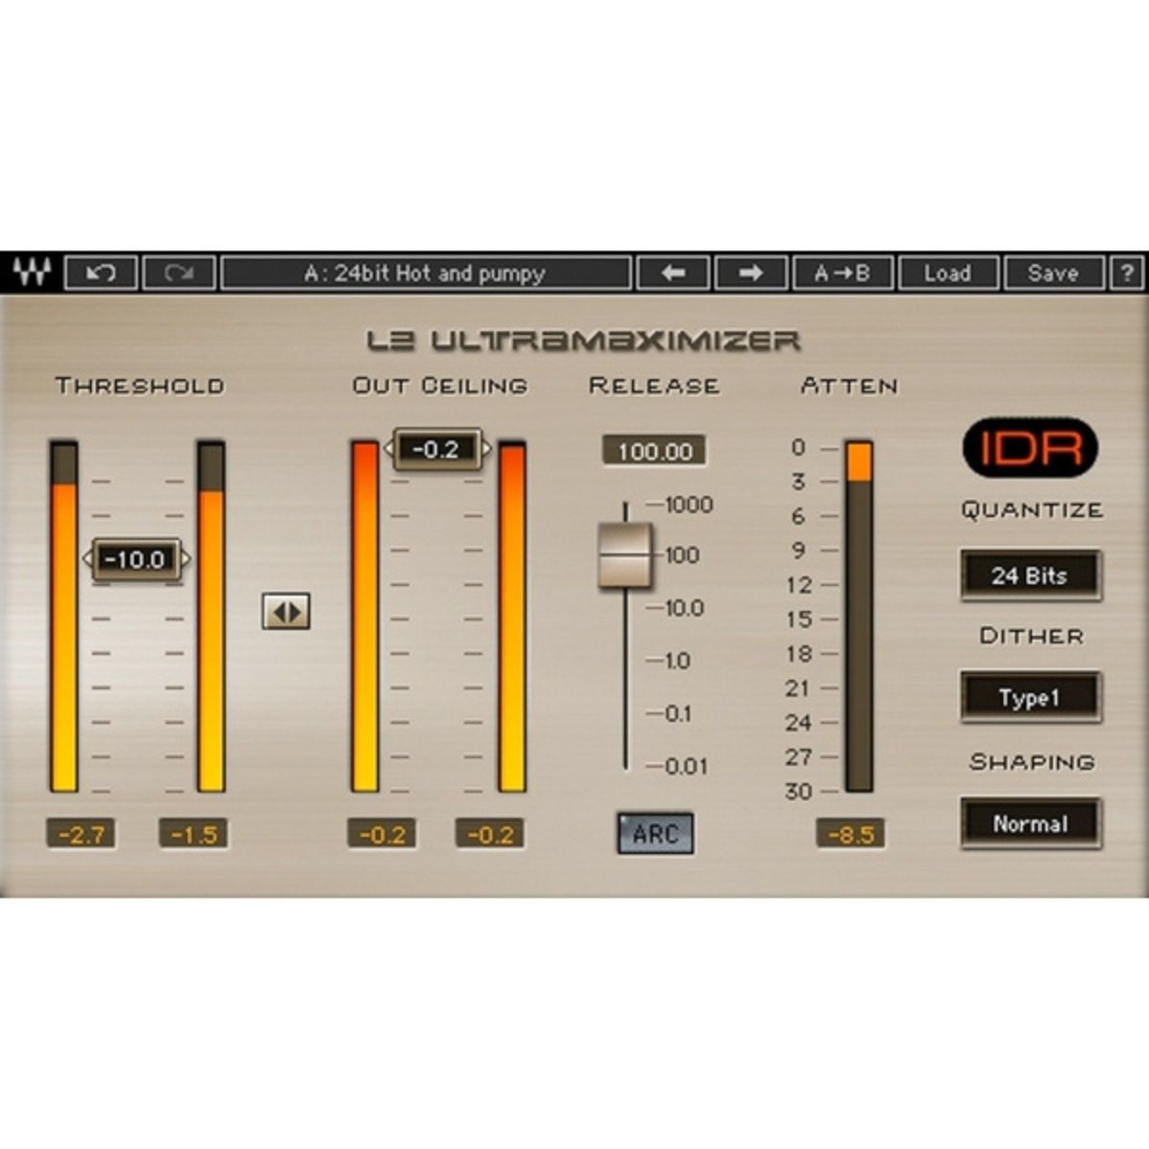This screenshot has width=1149, height=1149.
Task: Click the Atten meter reset value showing -8.5
Action: coord(850,834)
